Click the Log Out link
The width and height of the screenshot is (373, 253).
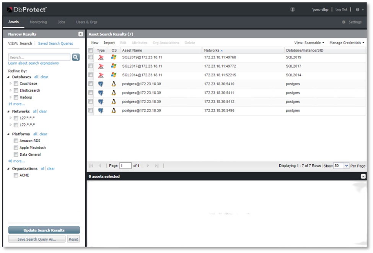[x=341, y=10]
